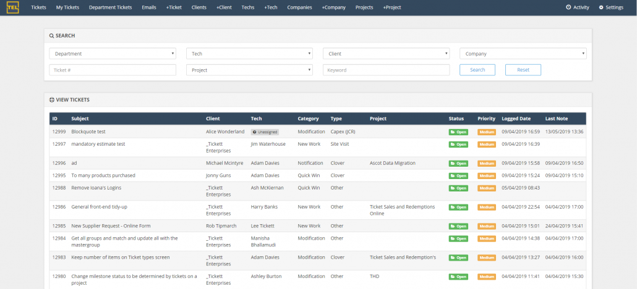Open the Companies menu item
Viewport: 637px width, 289px height.
[x=299, y=7]
